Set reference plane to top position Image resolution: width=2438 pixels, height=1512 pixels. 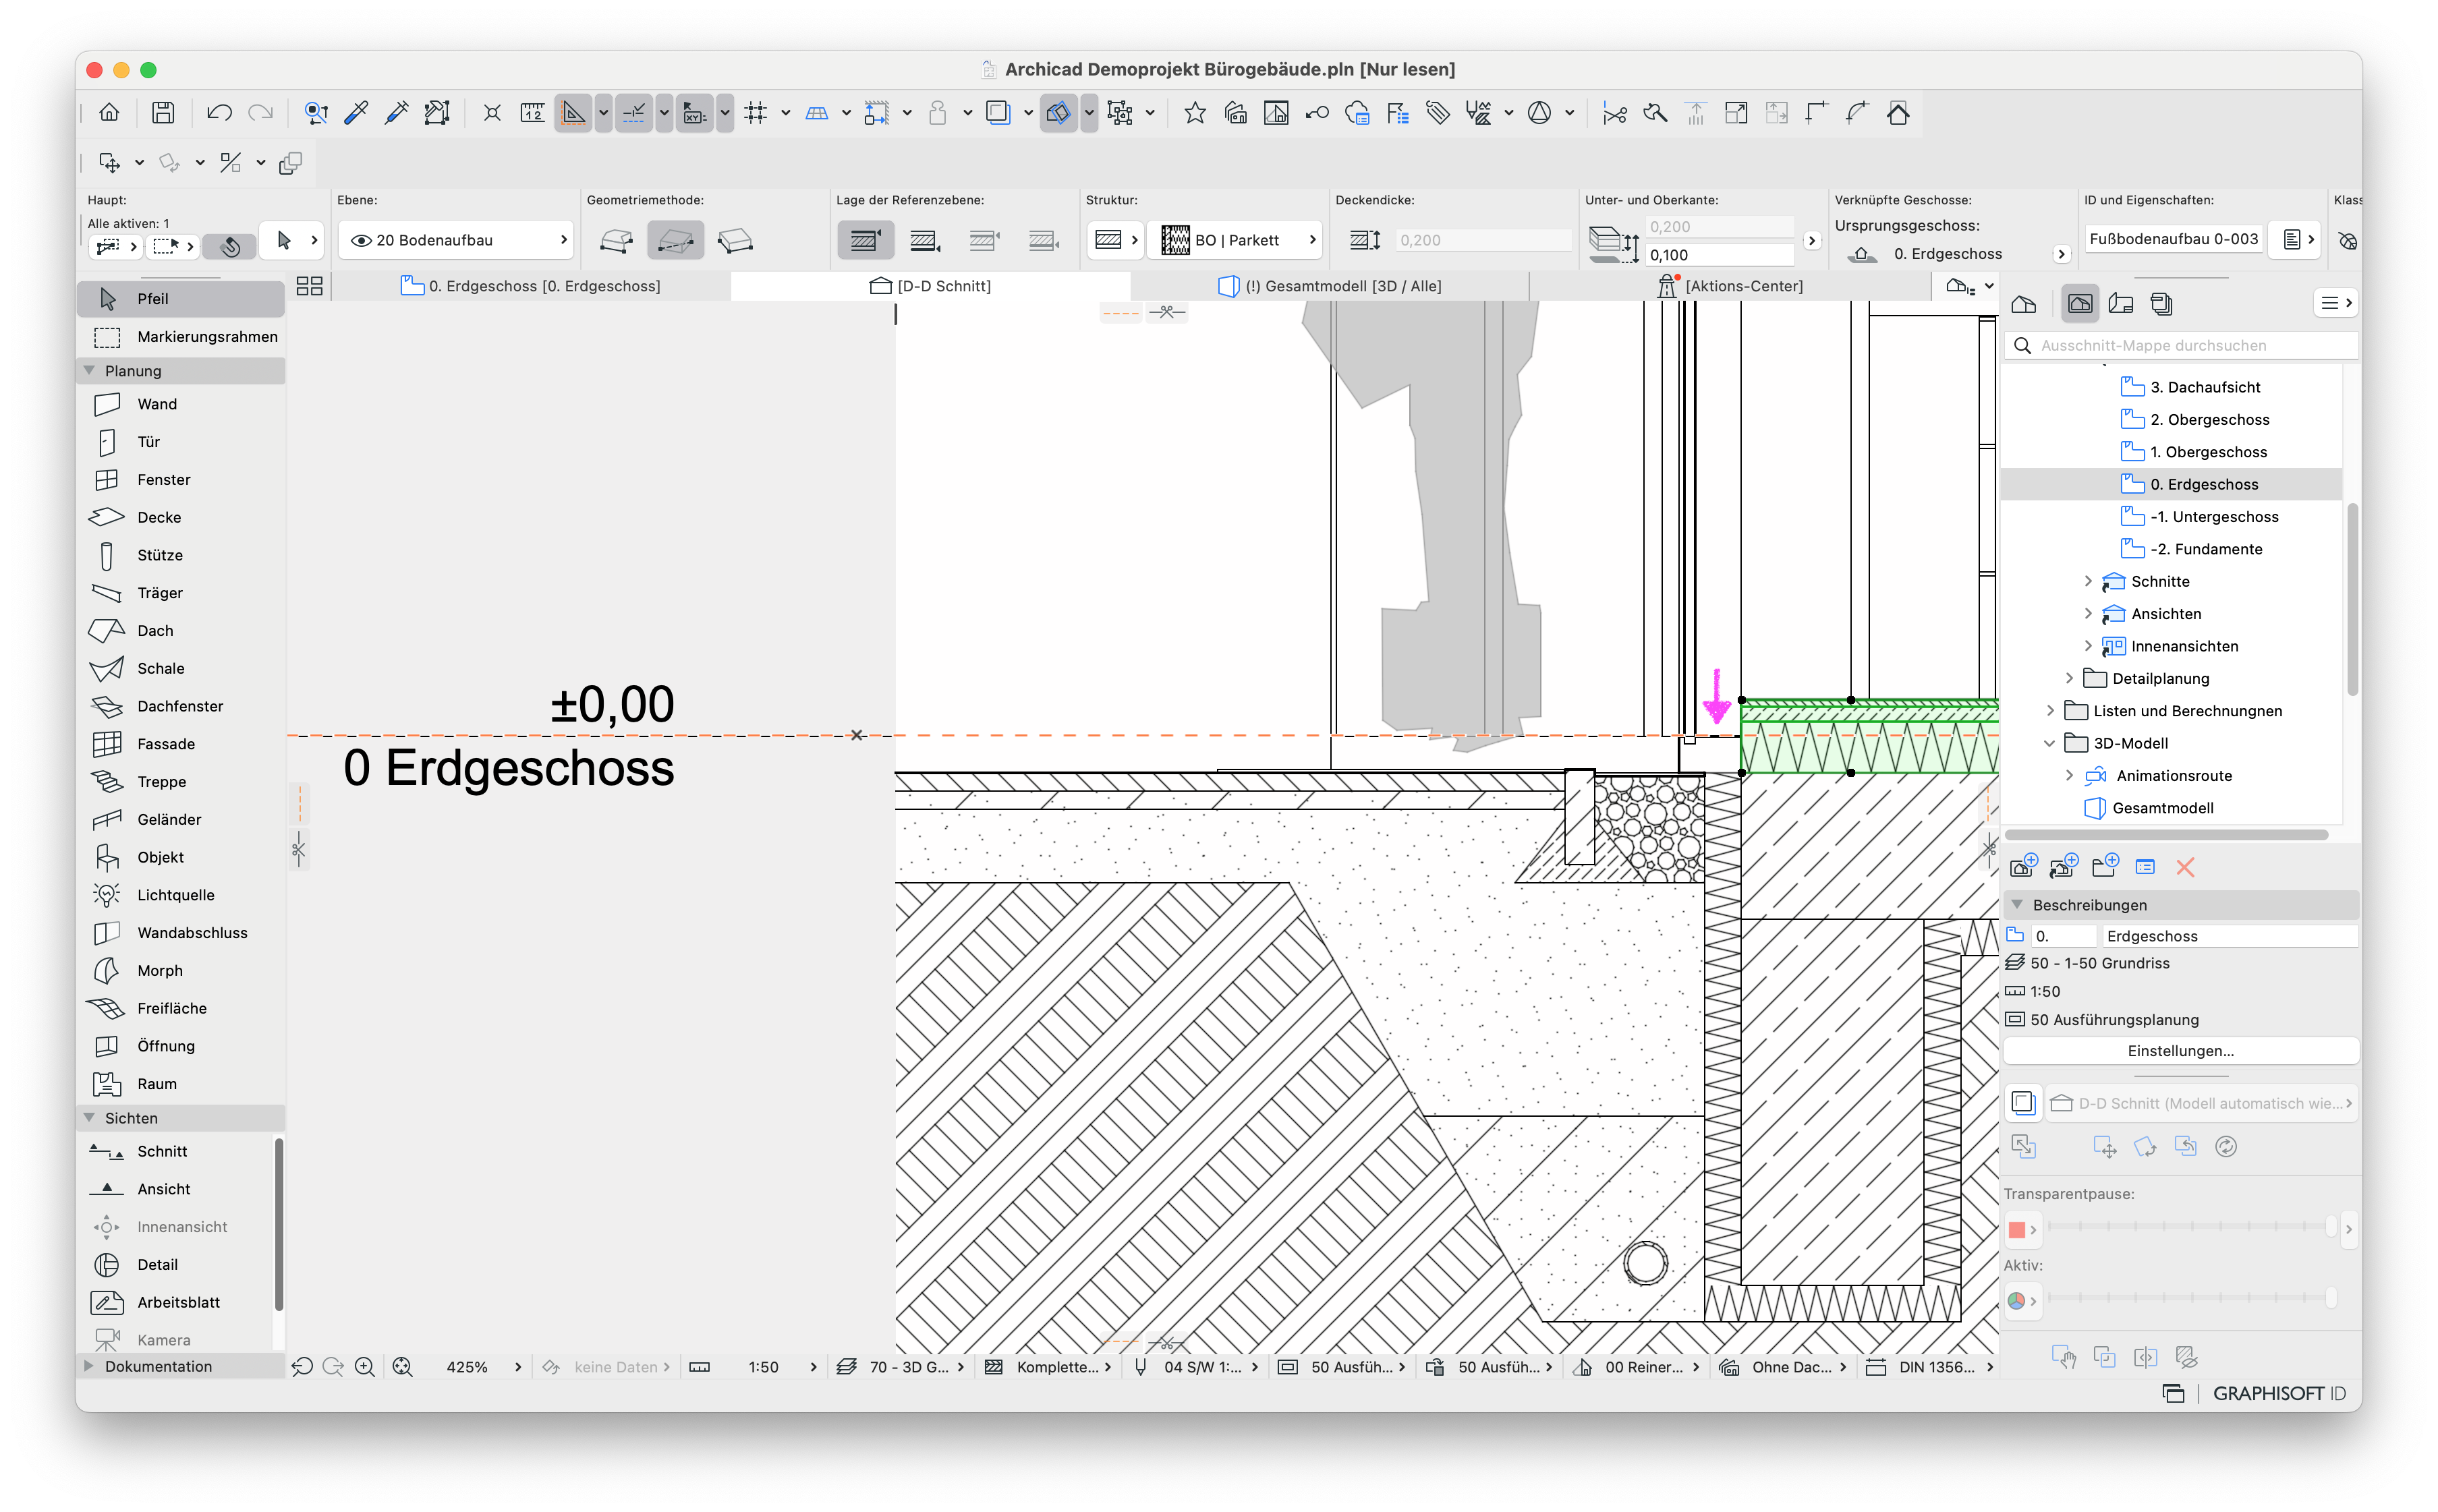[x=865, y=241]
